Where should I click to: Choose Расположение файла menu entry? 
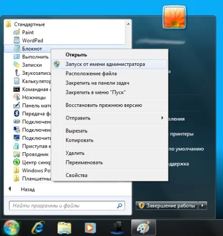click(91, 74)
